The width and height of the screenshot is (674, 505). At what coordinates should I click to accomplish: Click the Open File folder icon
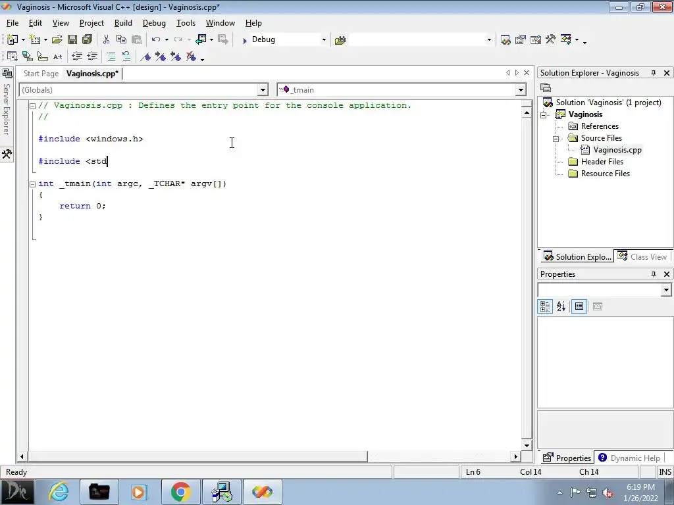tap(57, 39)
